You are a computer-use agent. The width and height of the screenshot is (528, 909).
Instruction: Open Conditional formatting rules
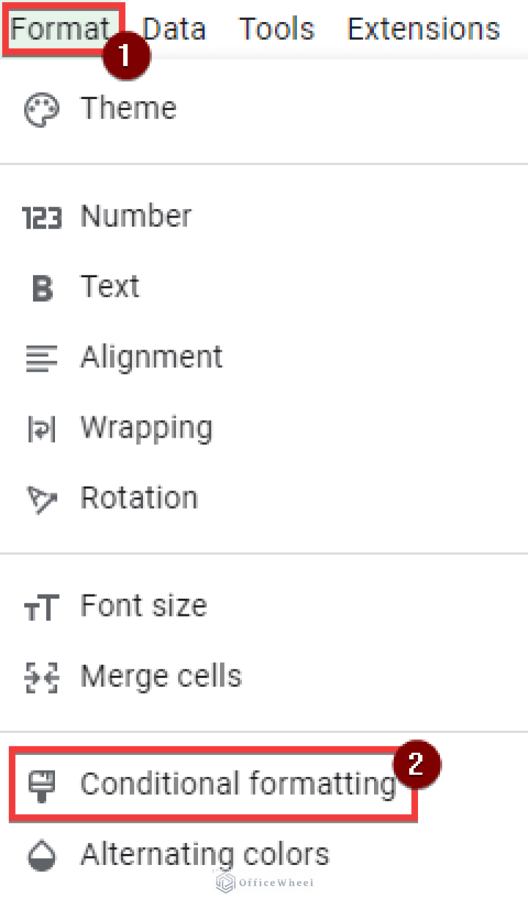click(237, 784)
